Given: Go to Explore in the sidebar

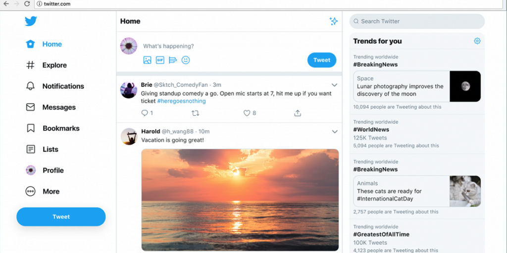Looking at the screenshot, I should click(x=46, y=65).
